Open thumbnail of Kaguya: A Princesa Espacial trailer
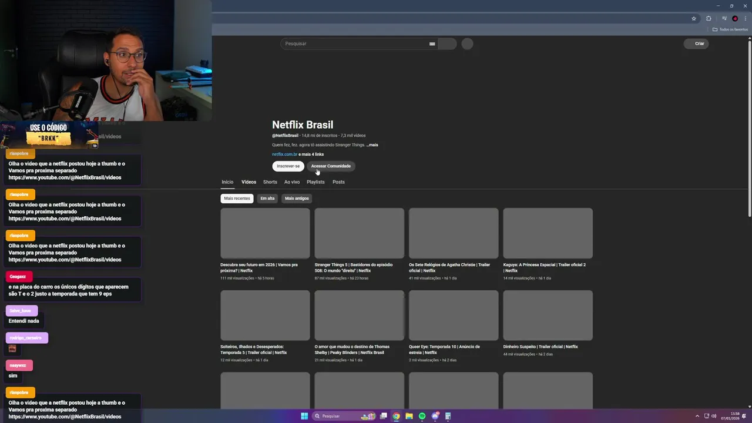The width and height of the screenshot is (752, 423). click(x=548, y=233)
